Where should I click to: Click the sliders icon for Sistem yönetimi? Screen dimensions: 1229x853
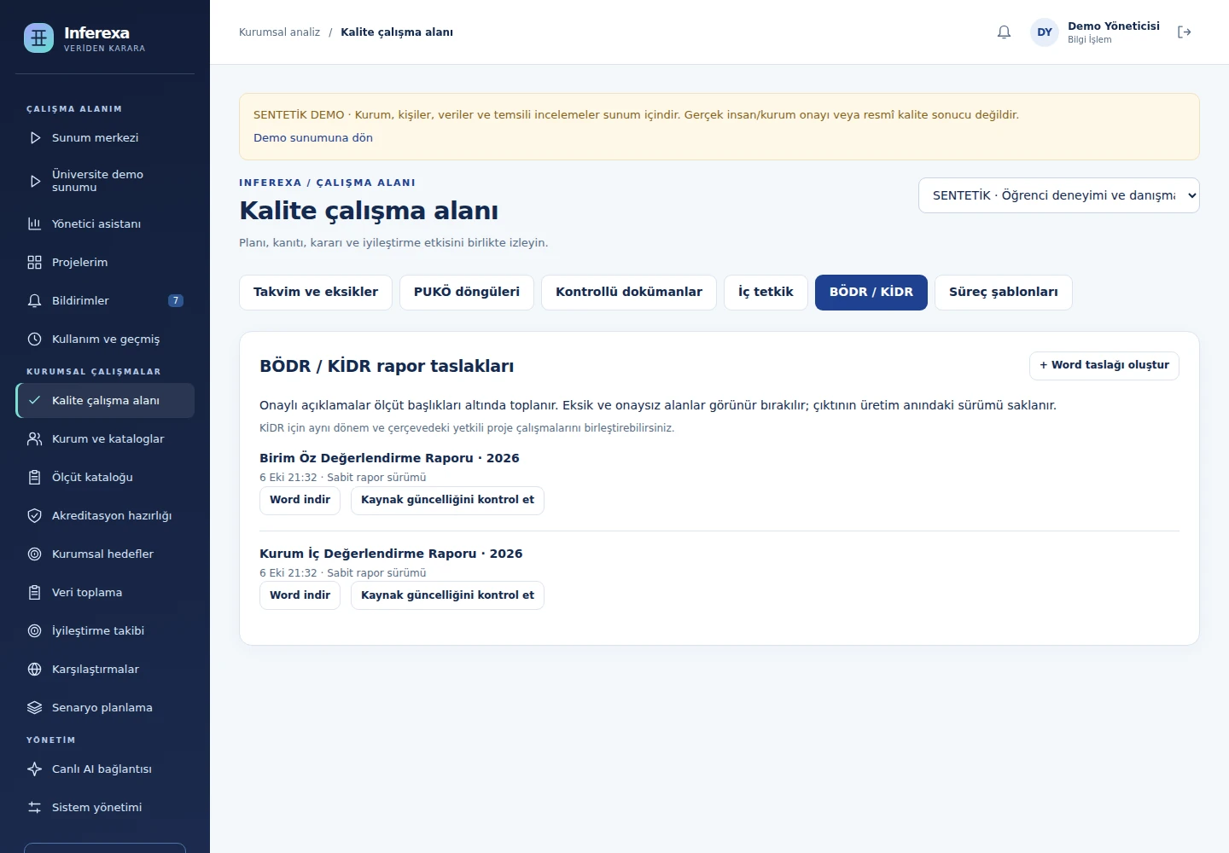click(35, 808)
